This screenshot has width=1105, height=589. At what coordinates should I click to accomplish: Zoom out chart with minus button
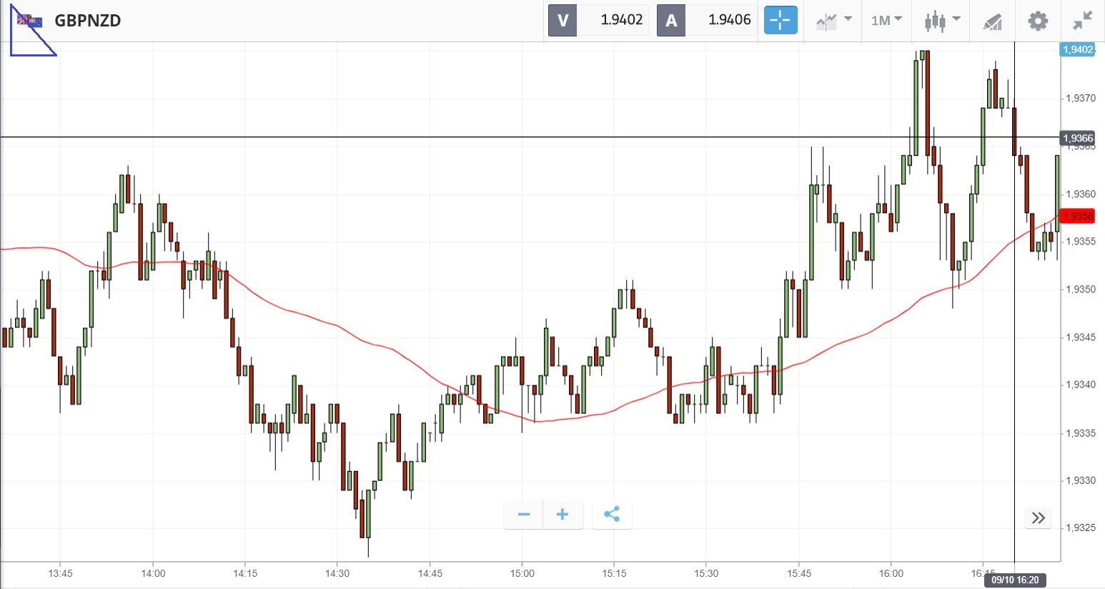click(524, 515)
